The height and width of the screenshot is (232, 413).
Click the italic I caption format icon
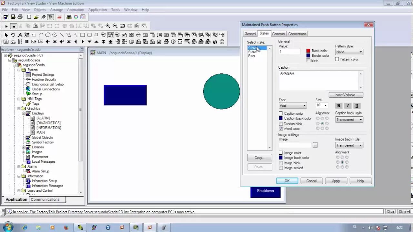(x=348, y=106)
